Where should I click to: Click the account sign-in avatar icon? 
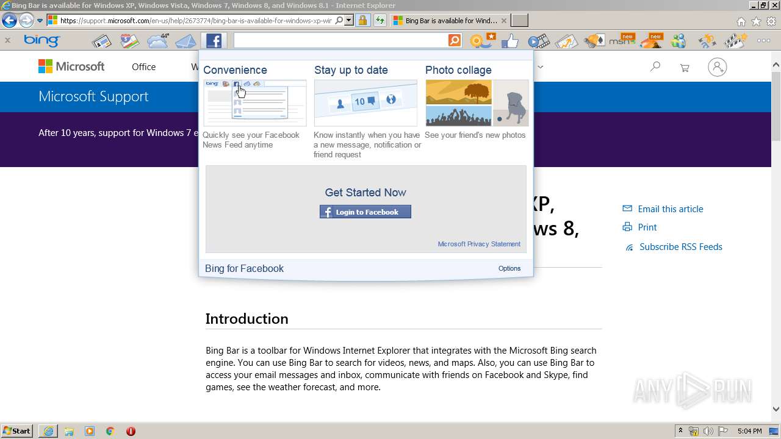718,67
